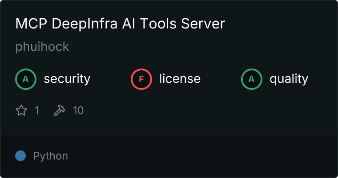Click the red license grade F badge

pos(141,79)
